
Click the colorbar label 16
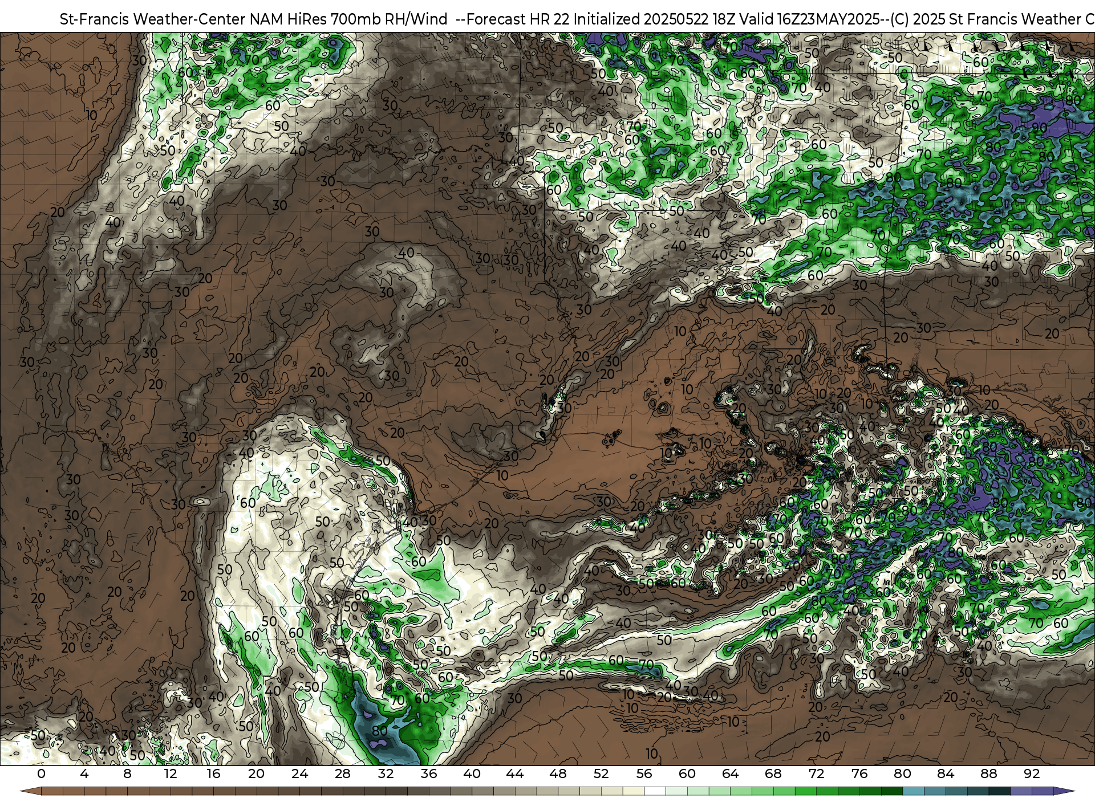(x=213, y=774)
